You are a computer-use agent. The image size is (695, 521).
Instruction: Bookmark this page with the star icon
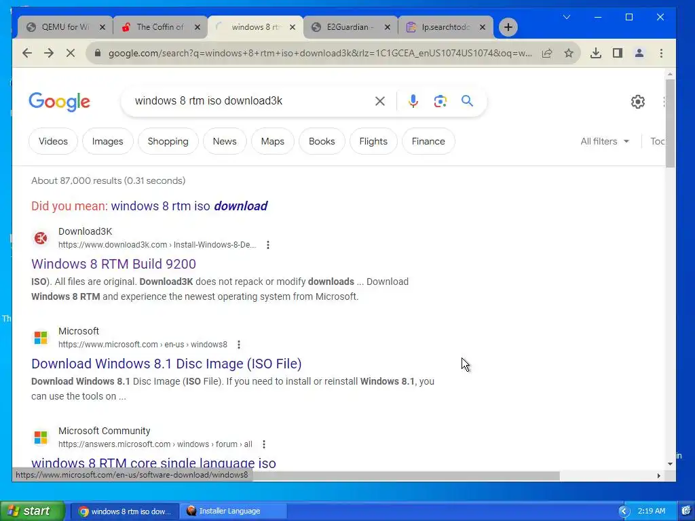[x=569, y=53]
